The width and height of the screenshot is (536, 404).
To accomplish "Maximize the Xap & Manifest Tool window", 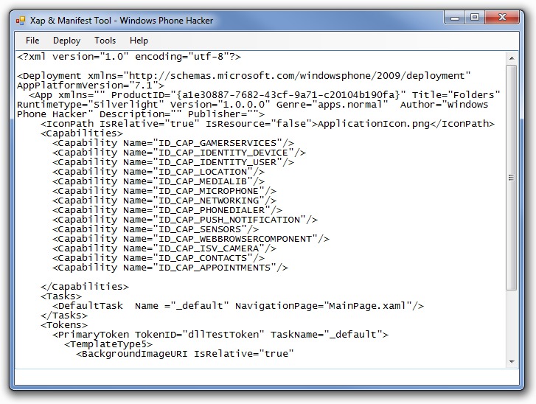I will pyautogui.click(x=475, y=18).
